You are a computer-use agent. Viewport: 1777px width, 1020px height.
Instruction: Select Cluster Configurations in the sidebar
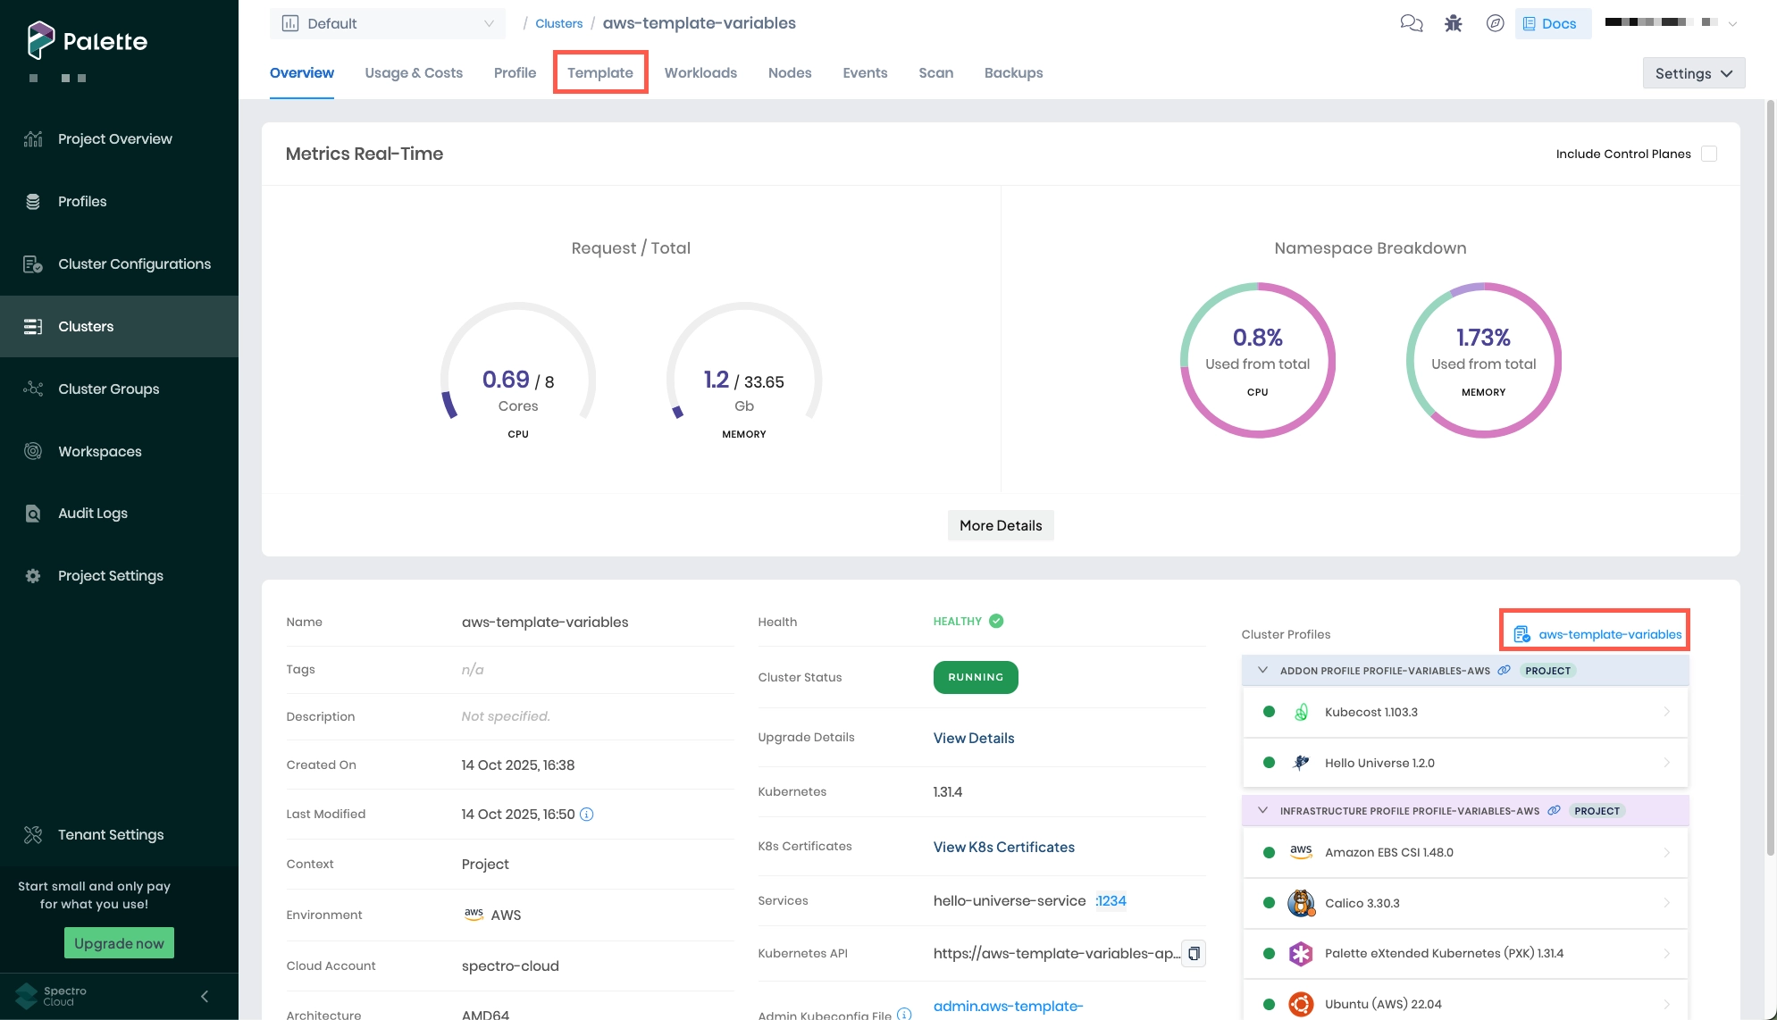click(135, 263)
